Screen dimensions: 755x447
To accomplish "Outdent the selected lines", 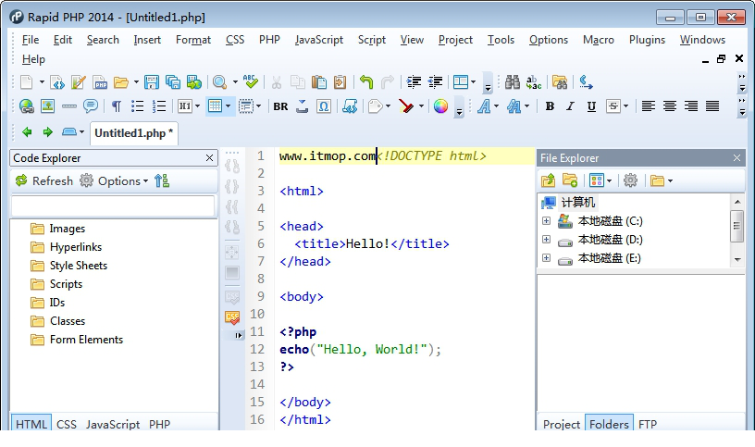I will pyautogui.click(x=435, y=82).
